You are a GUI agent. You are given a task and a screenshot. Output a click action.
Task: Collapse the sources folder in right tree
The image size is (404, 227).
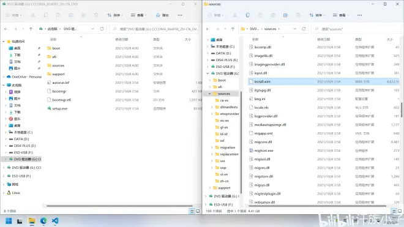(209, 94)
